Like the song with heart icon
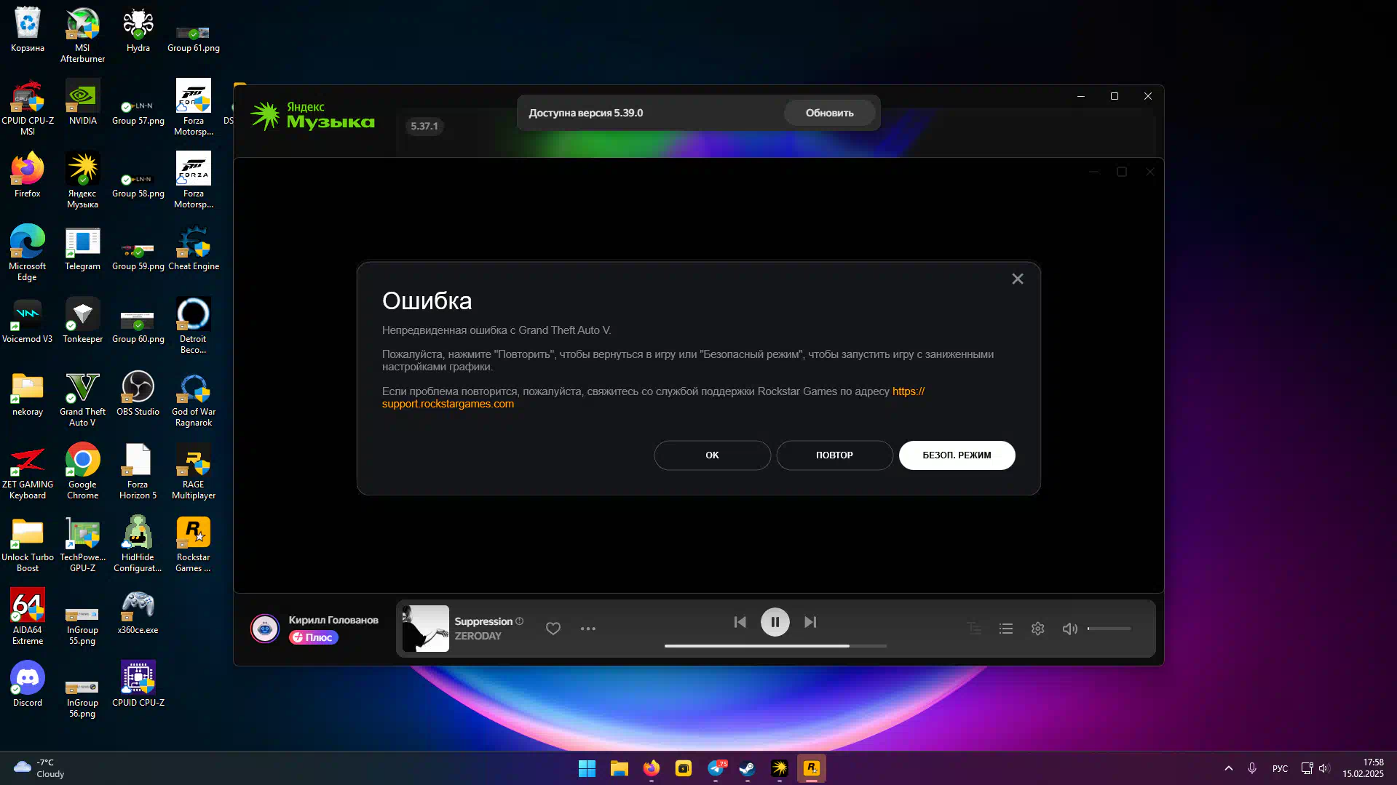This screenshot has width=1397, height=785. pyautogui.click(x=553, y=629)
